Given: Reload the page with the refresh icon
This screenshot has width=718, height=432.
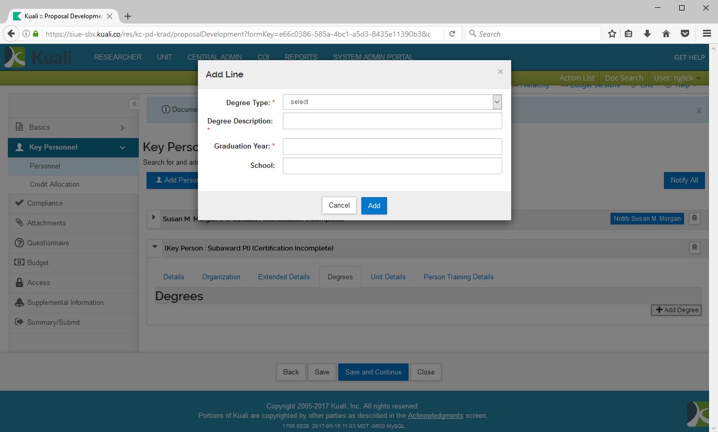Looking at the screenshot, I should pyautogui.click(x=452, y=34).
